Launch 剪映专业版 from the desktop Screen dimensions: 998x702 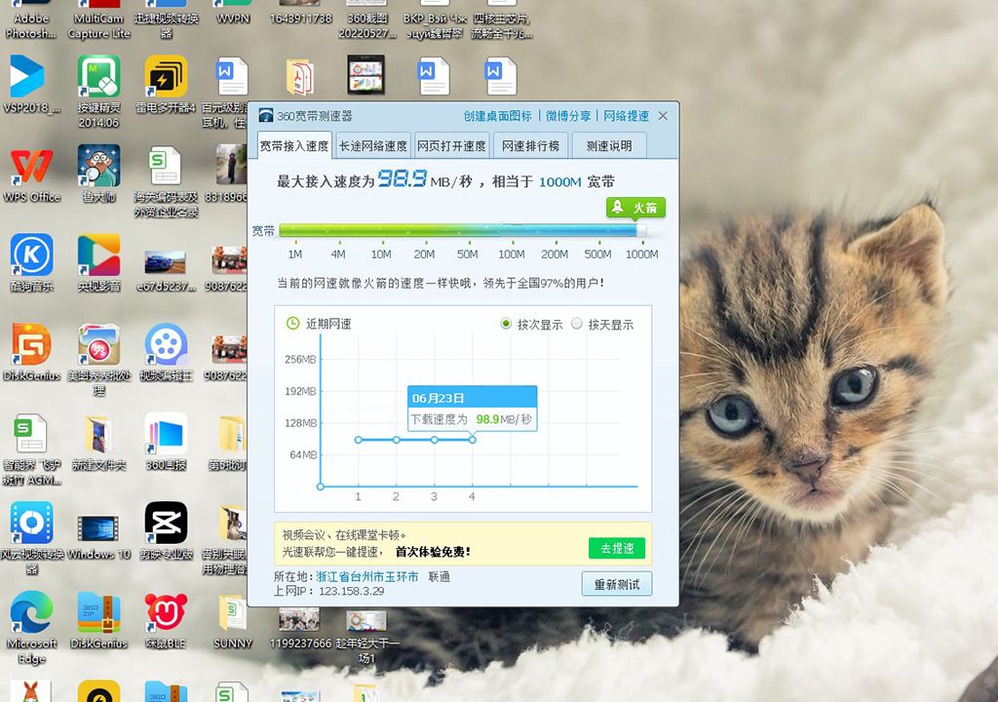coord(166,525)
